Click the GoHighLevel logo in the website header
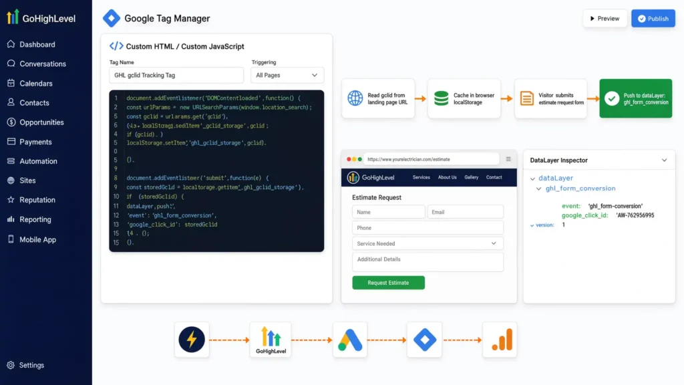Image resolution: width=684 pixels, height=385 pixels. point(371,177)
